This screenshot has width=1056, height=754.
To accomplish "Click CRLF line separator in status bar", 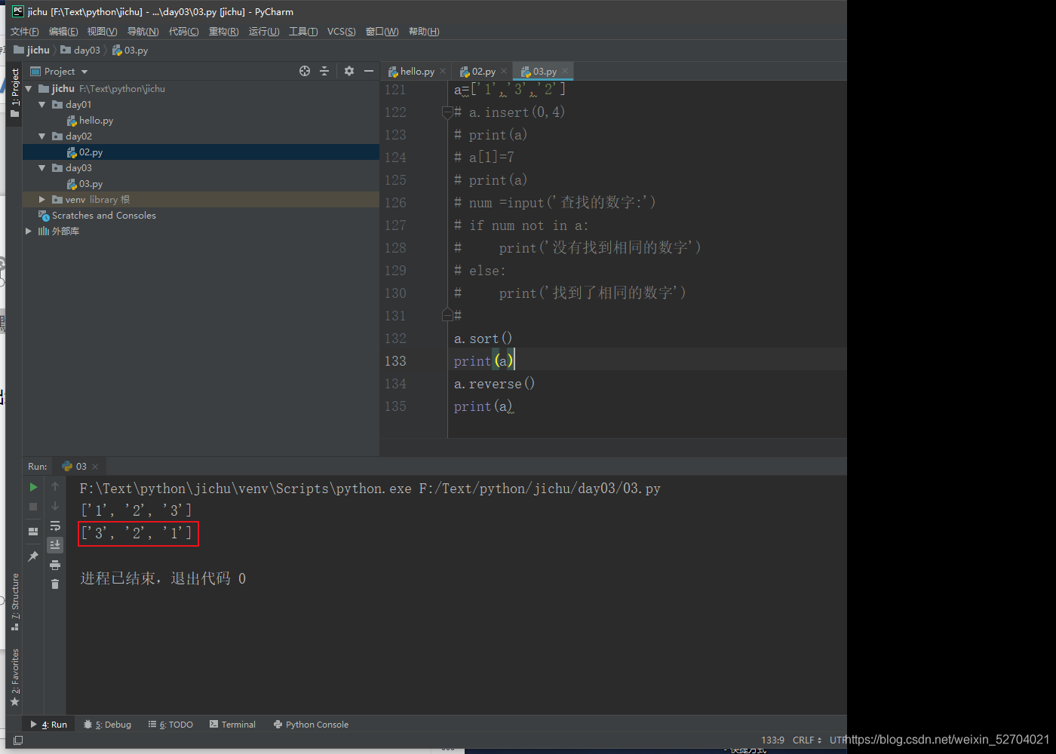I will (807, 740).
